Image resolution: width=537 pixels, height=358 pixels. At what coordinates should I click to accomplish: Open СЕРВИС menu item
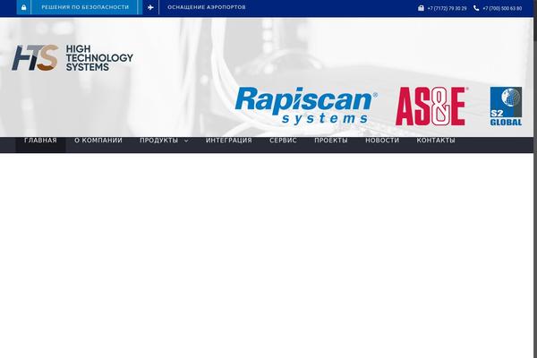(x=283, y=141)
